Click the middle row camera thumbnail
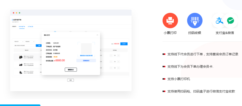The height and width of the screenshot is (106, 242). [x=21, y=65]
